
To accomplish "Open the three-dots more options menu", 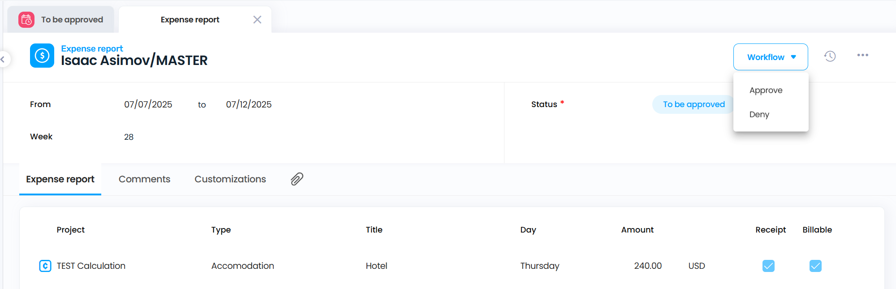I will pos(862,55).
